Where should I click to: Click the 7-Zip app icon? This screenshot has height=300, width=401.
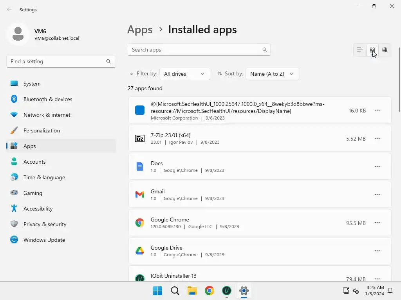(140, 139)
